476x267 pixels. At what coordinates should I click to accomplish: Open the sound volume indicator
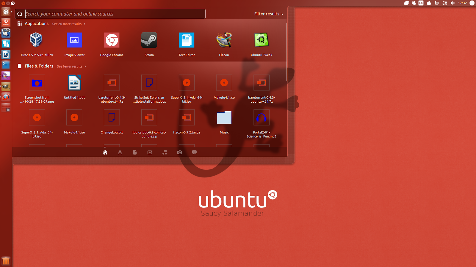coord(452,3)
